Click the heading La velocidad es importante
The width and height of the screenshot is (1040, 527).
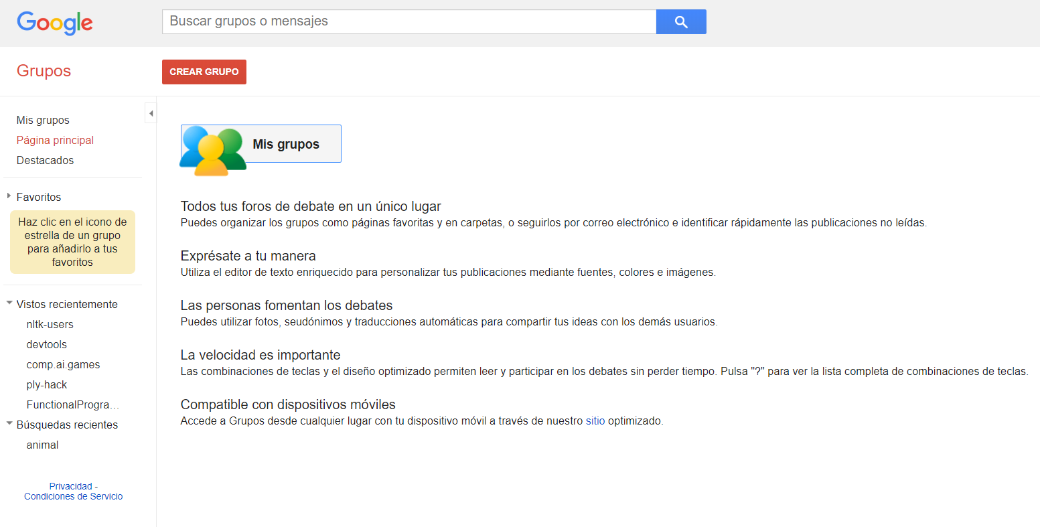point(261,355)
